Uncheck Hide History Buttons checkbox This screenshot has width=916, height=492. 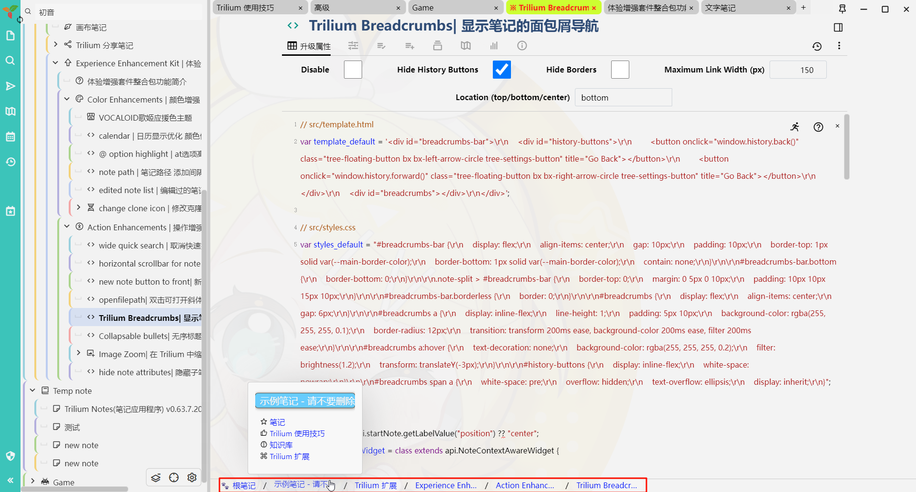click(501, 70)
